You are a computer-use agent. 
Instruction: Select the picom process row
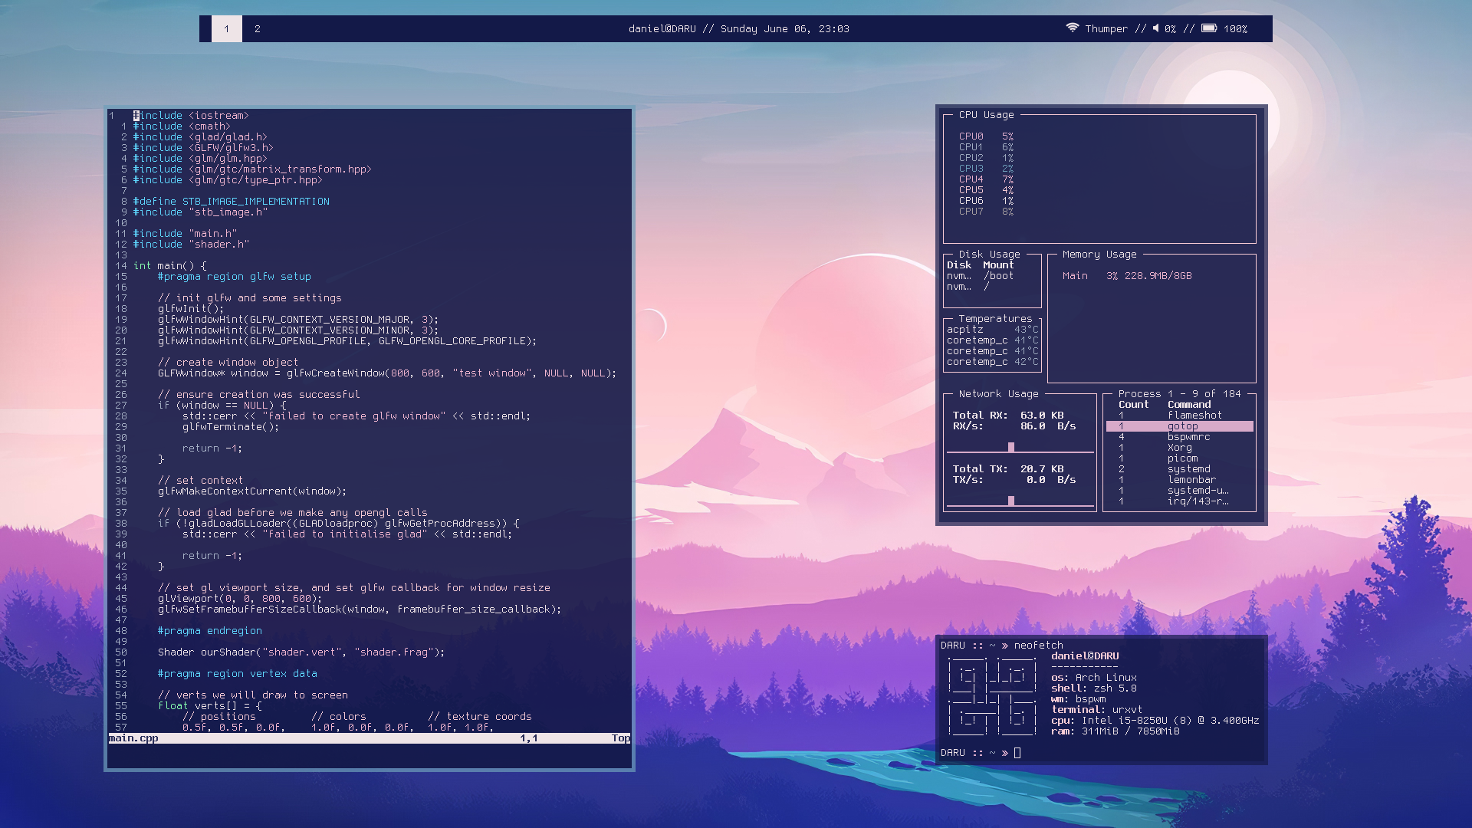[1179, 458]
